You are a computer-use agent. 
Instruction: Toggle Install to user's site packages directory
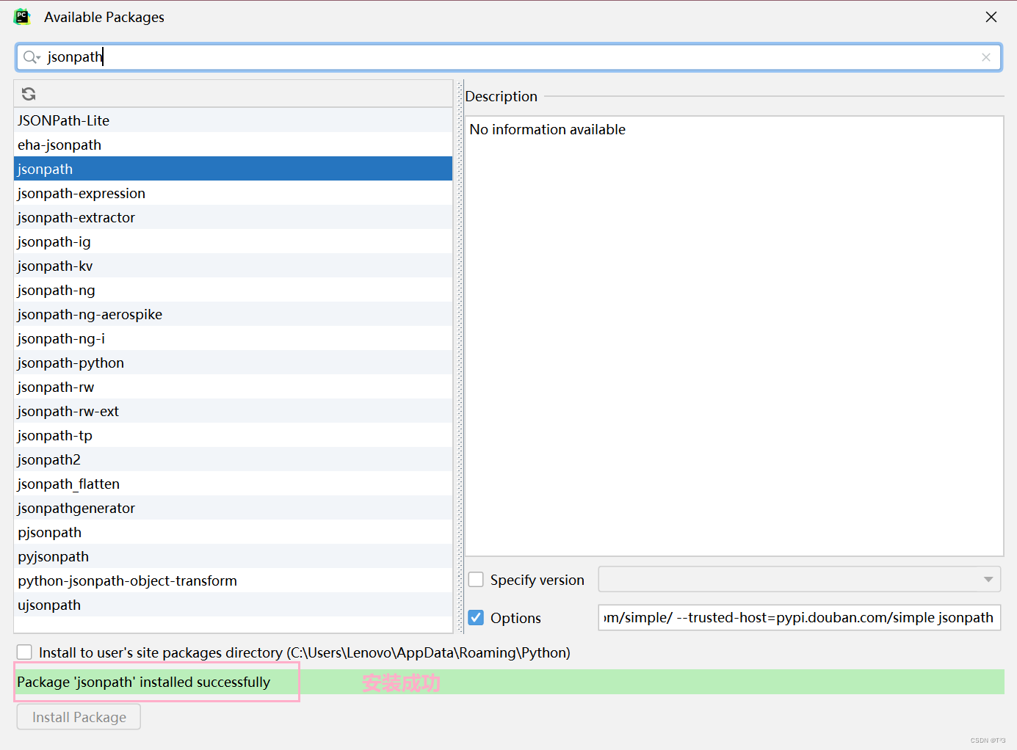pos(24,652)
